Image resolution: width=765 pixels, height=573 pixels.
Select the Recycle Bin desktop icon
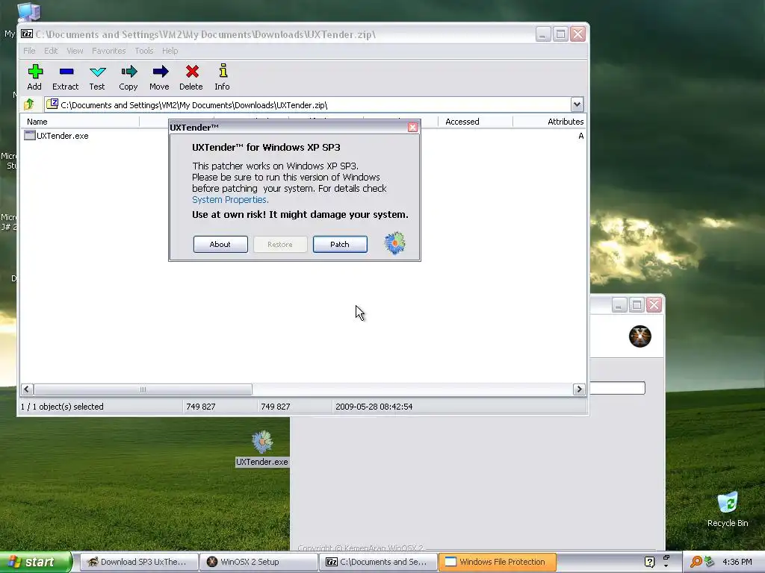click(x=728, y=509)
